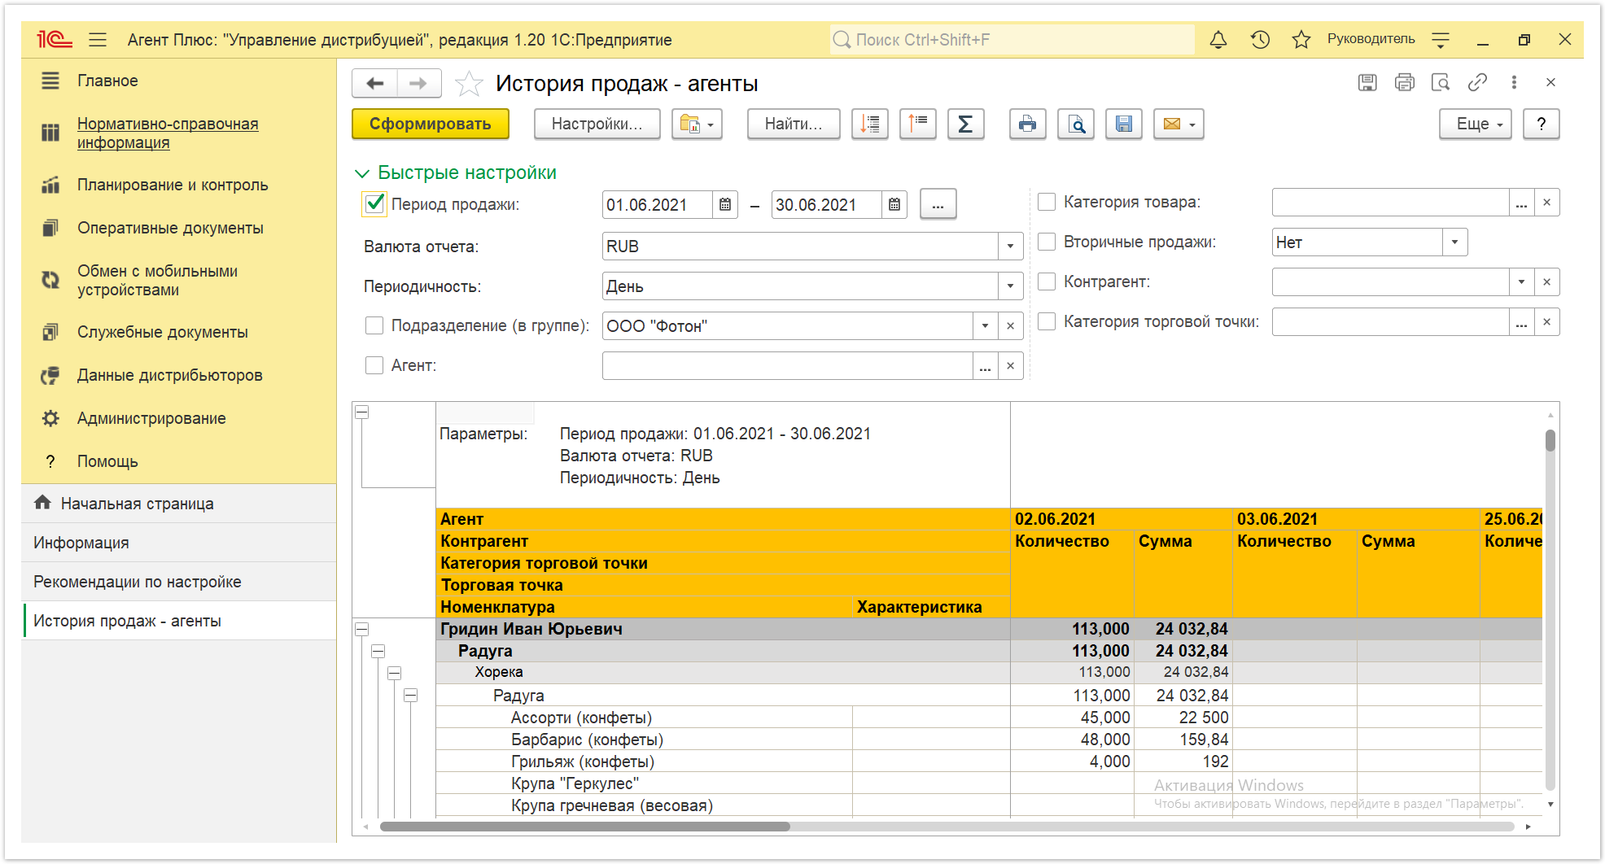Print the report with printer button
Viewport: 1605px width, 864px height.
(1028, 124)
